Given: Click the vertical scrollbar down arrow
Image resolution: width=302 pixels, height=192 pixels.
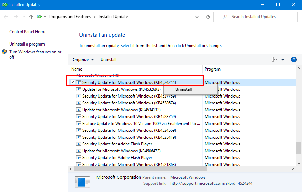Looking at the screenshot, I should tap(299, 163).
